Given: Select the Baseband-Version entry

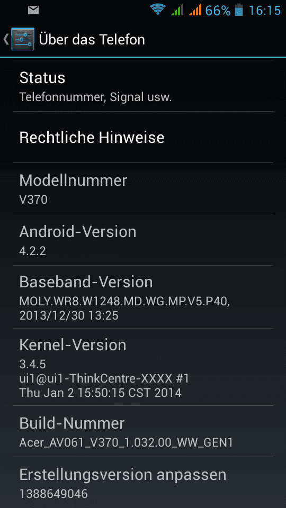Looking at the screenshot, I should (x=143, y=297).
